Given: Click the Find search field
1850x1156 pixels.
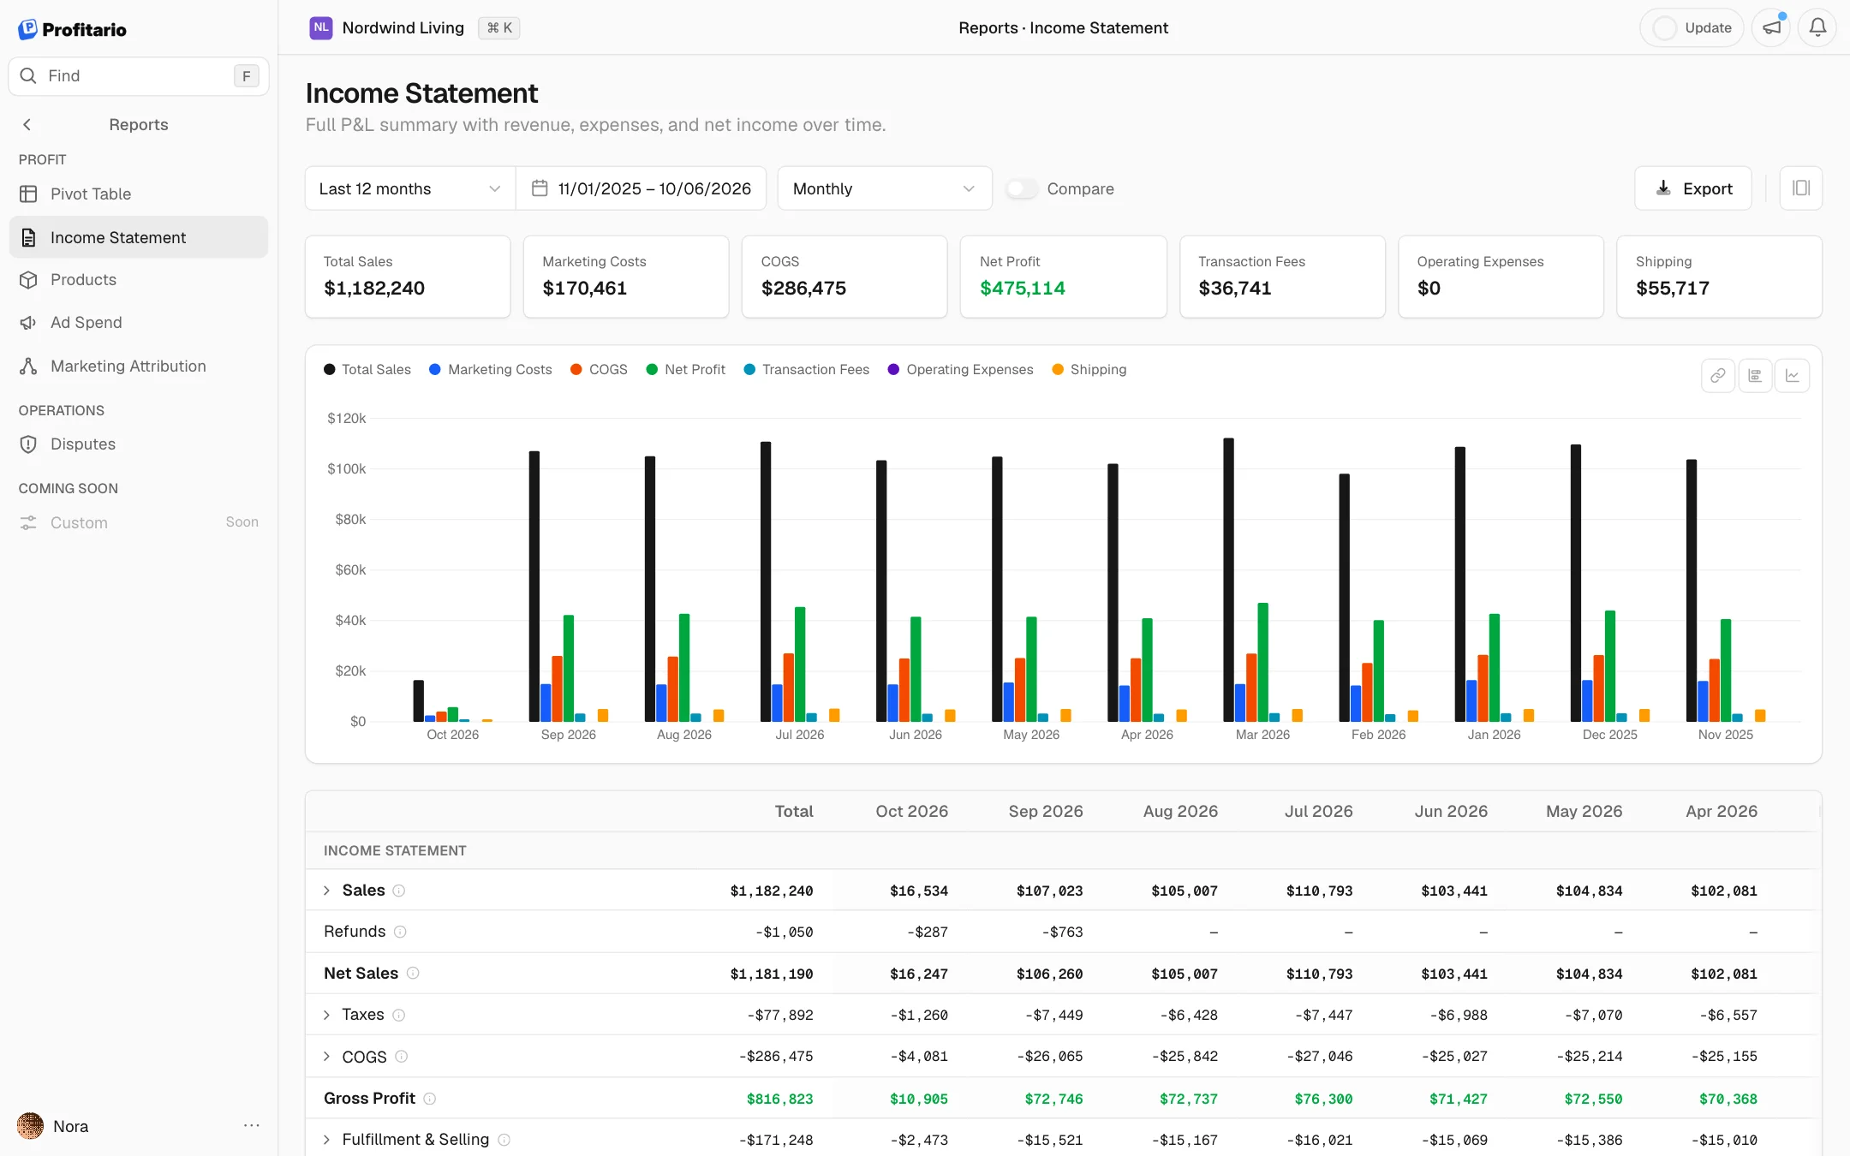Looking at the screenshot, I should click(x=139, y=76).
